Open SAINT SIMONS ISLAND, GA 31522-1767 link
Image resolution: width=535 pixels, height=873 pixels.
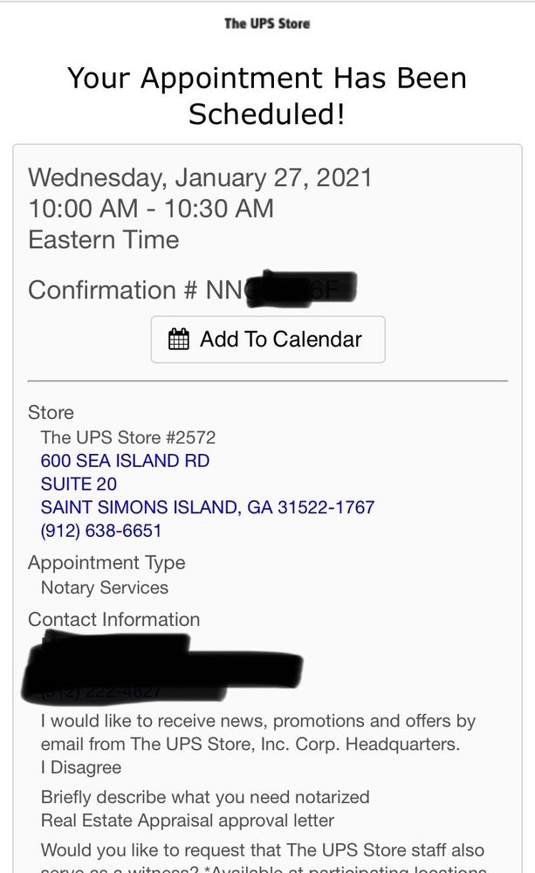click(207, 507)
